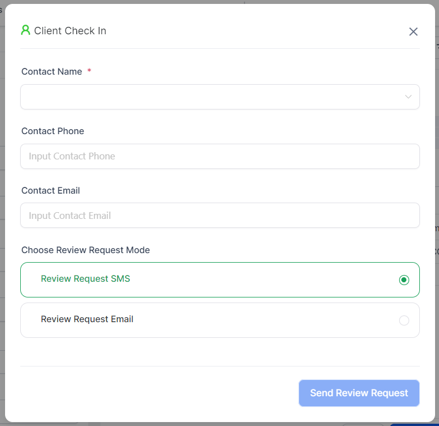The image size is (439, 426).
Task: Click the Contact Name chevron arrow
Action: pos(409,97)
